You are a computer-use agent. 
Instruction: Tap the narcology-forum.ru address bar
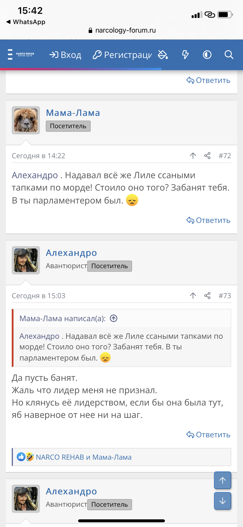(122, 30)
